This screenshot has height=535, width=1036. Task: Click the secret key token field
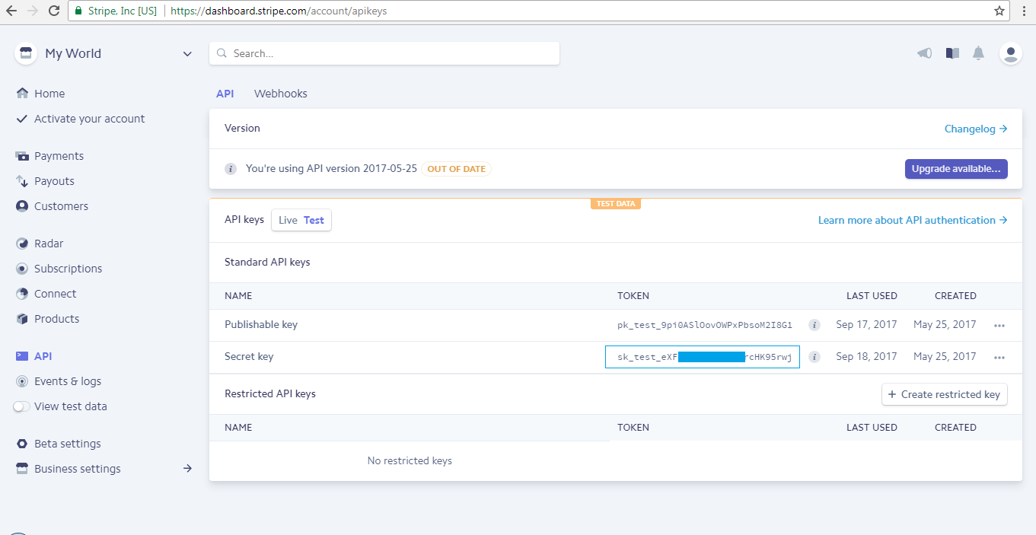point(703,357)
